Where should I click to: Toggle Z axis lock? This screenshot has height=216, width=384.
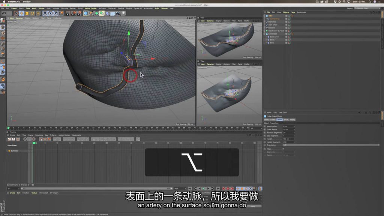[x=55, y=13]
